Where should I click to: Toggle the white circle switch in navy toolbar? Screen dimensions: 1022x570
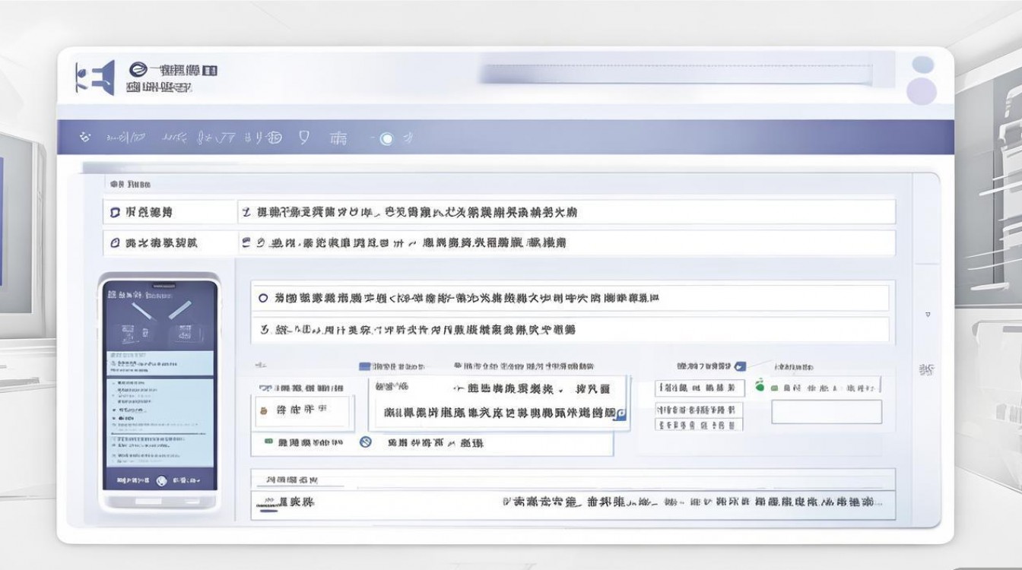386,138
